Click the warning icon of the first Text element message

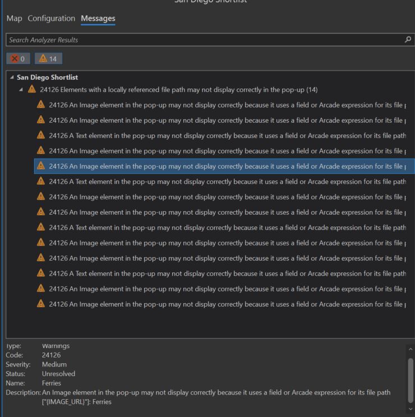tap(40, 135)
